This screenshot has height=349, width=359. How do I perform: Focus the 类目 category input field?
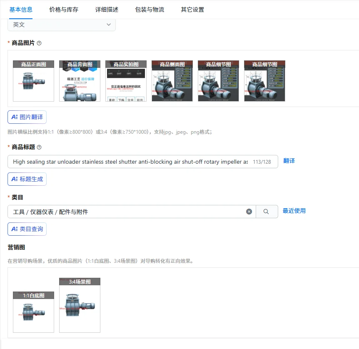click(x=132, y=212)
